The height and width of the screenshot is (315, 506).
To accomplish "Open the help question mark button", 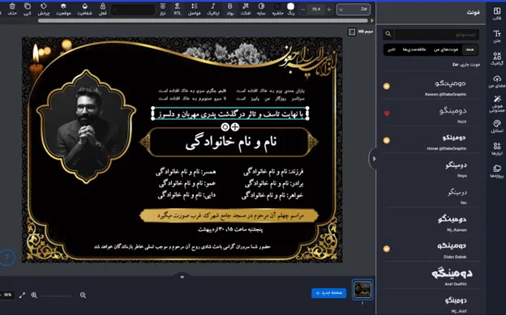I will click(6, 258).
